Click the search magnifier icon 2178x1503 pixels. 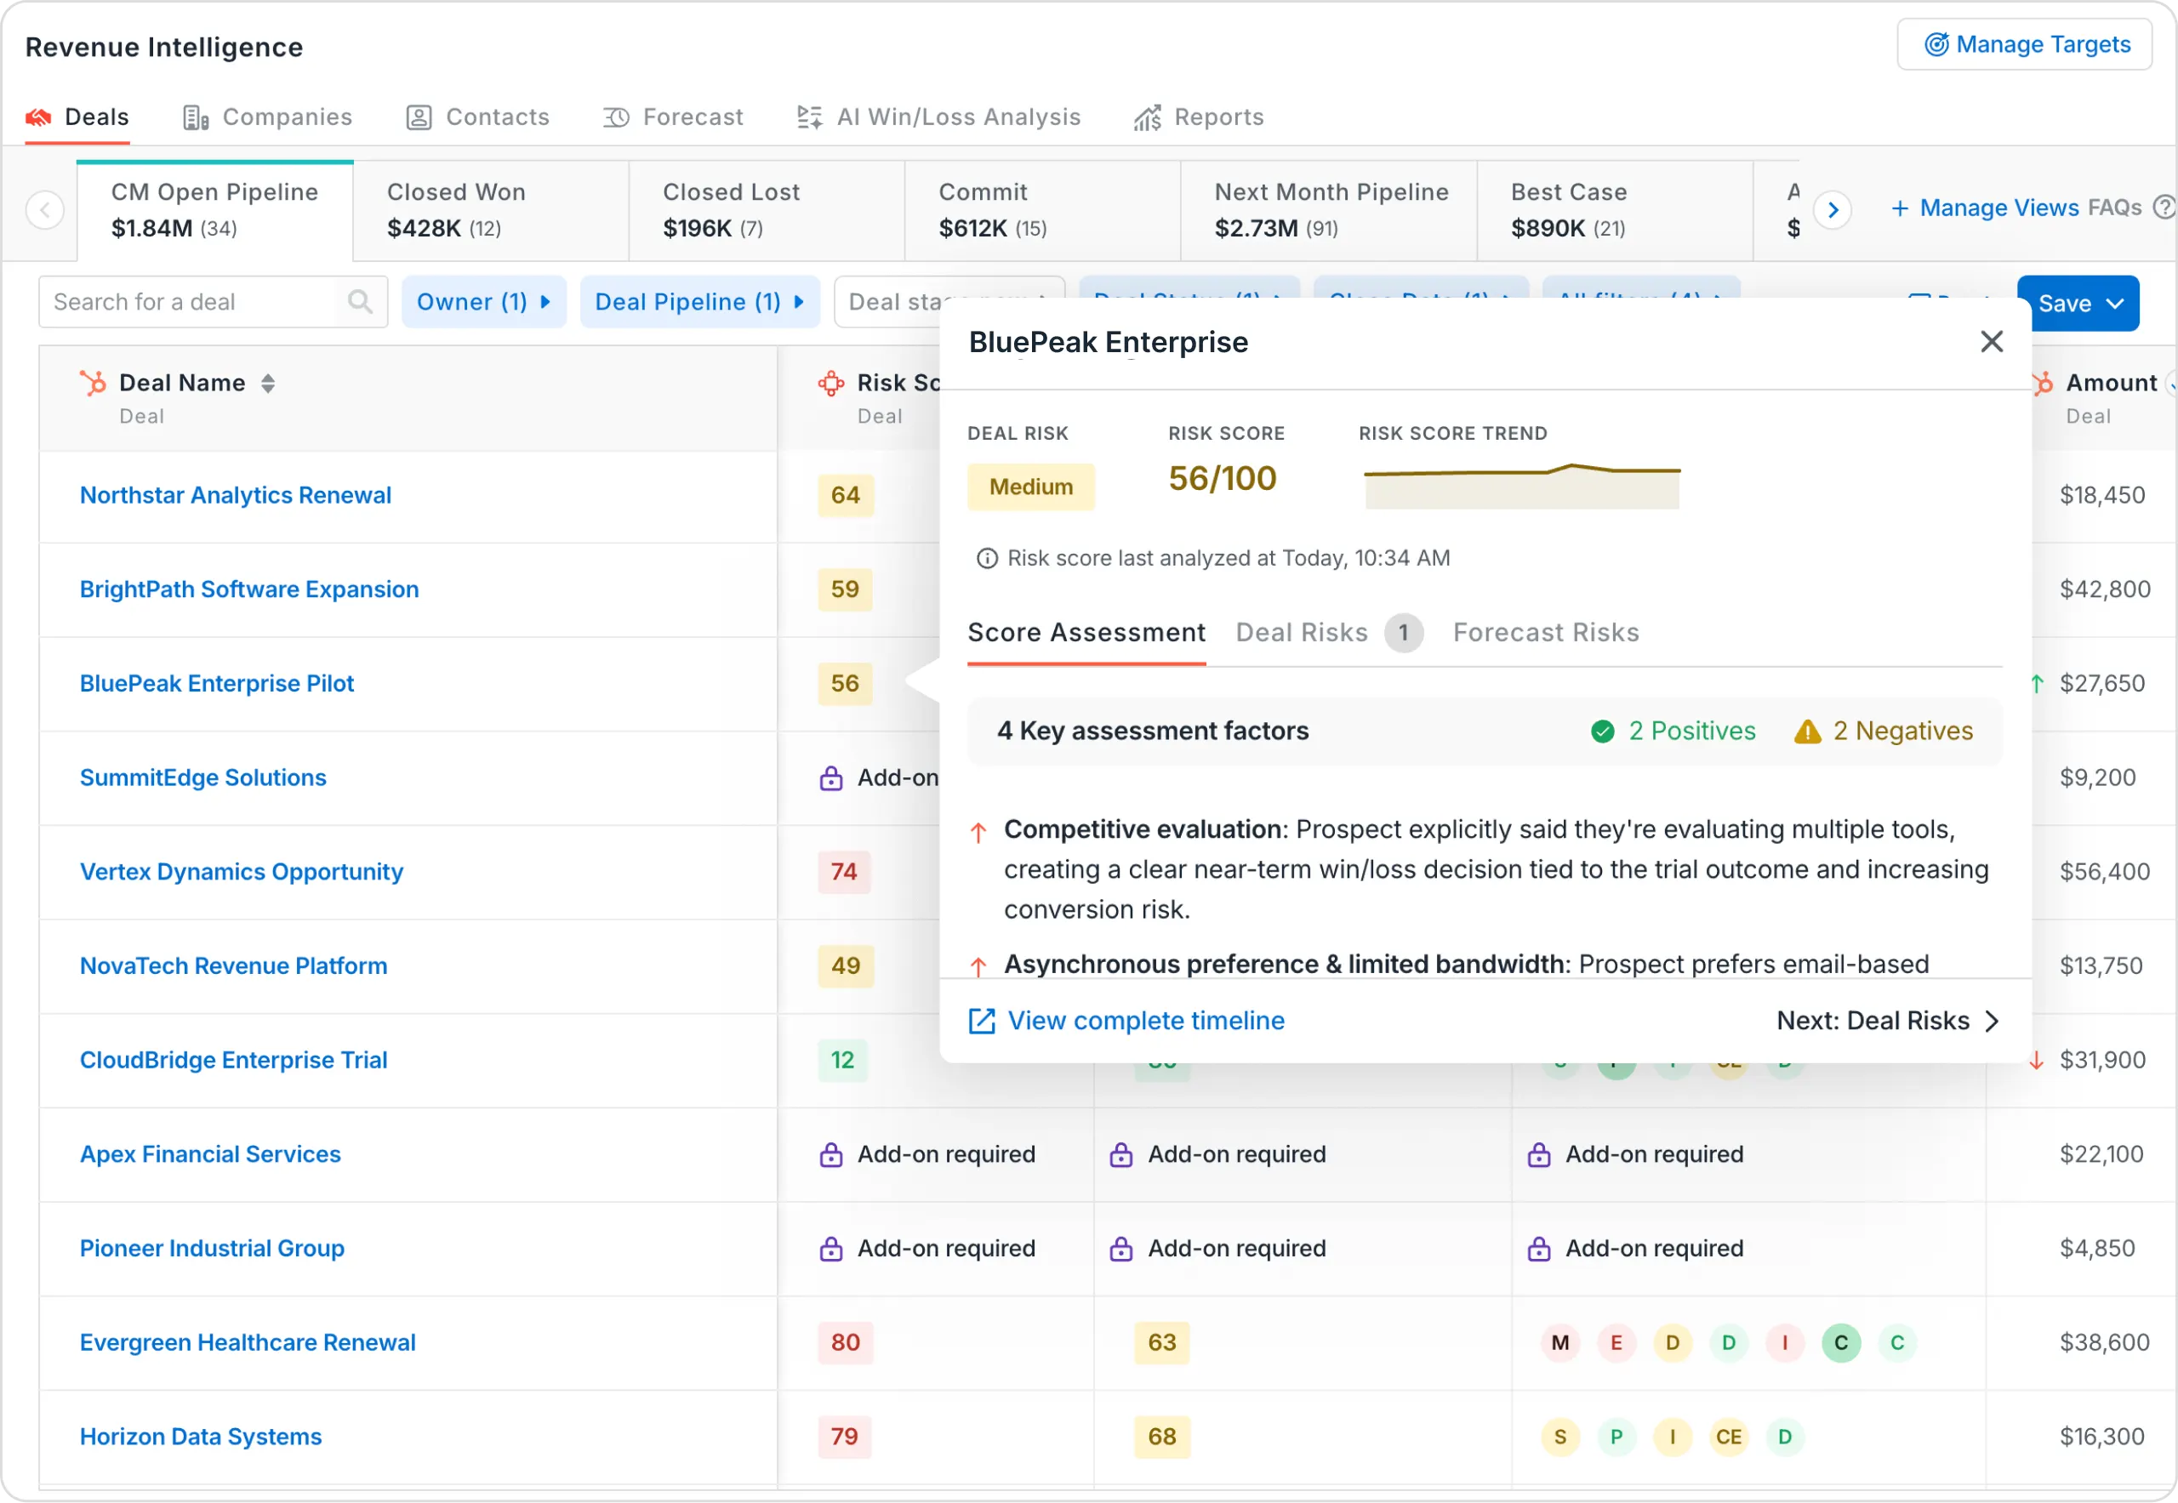[x=360, y=301]
